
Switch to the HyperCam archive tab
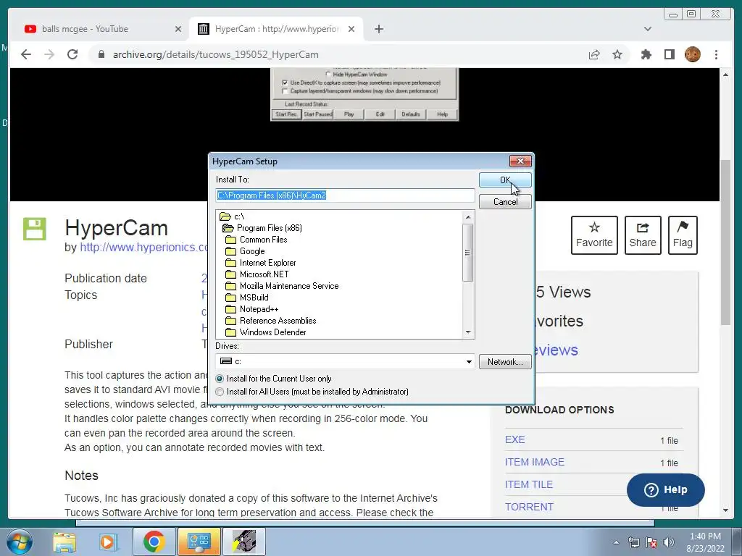tap(276, 29)
